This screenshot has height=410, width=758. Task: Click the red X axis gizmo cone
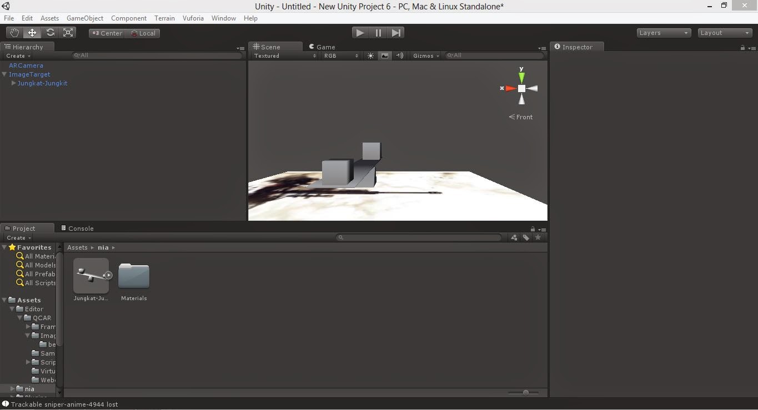coord(510,88)
